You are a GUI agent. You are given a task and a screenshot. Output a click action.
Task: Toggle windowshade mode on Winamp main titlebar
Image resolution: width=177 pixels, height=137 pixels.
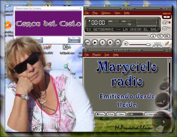[x=167, y=9]
